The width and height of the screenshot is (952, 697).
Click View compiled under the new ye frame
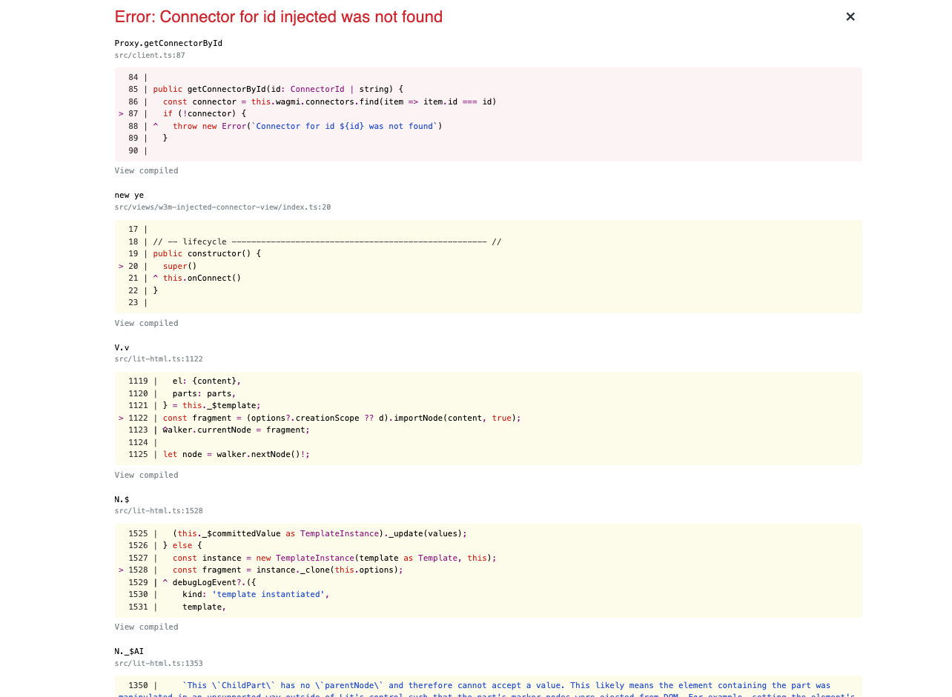click(x=146, y=323)
